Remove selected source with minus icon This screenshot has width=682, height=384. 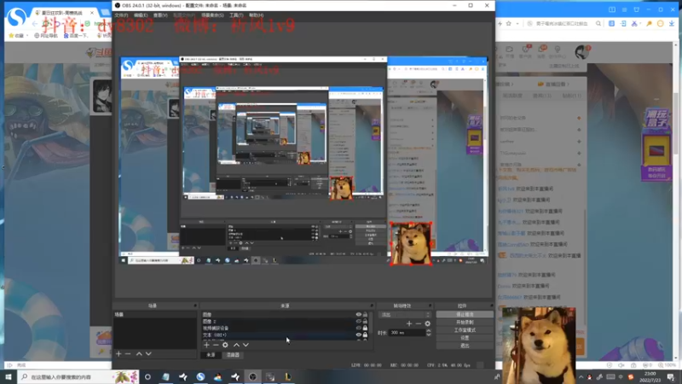coord(216,345)
